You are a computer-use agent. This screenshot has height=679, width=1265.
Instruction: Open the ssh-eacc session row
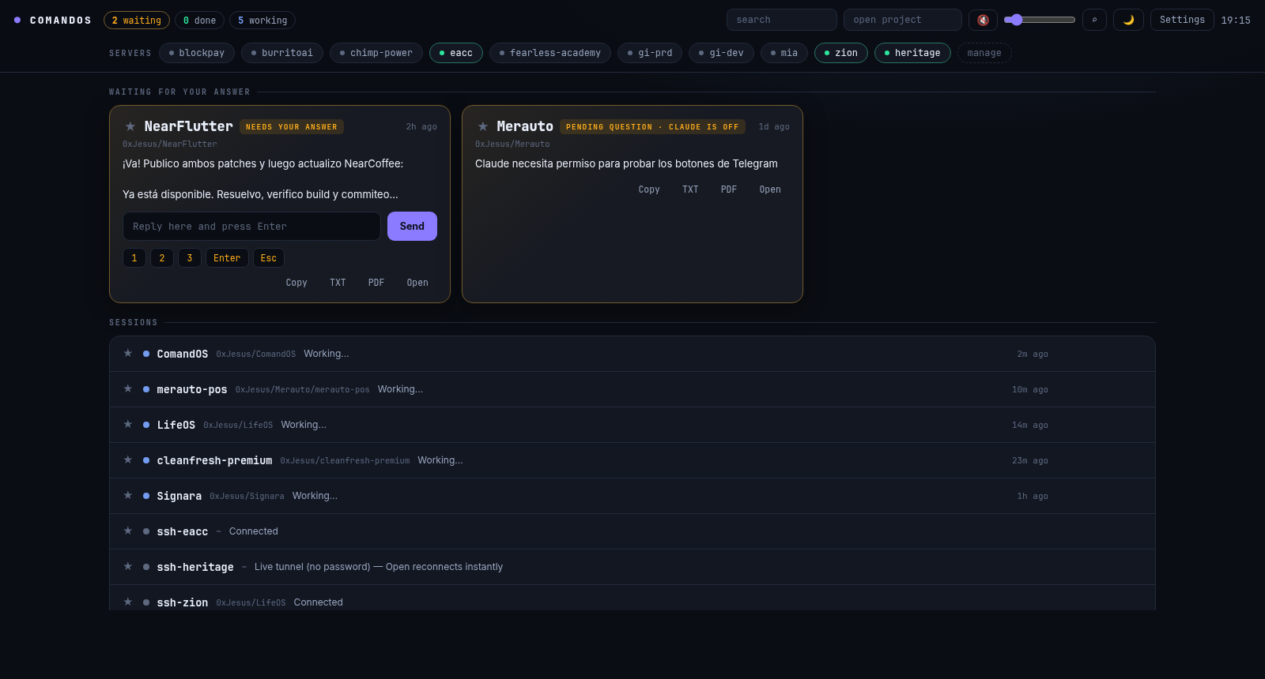coord(632,531)
